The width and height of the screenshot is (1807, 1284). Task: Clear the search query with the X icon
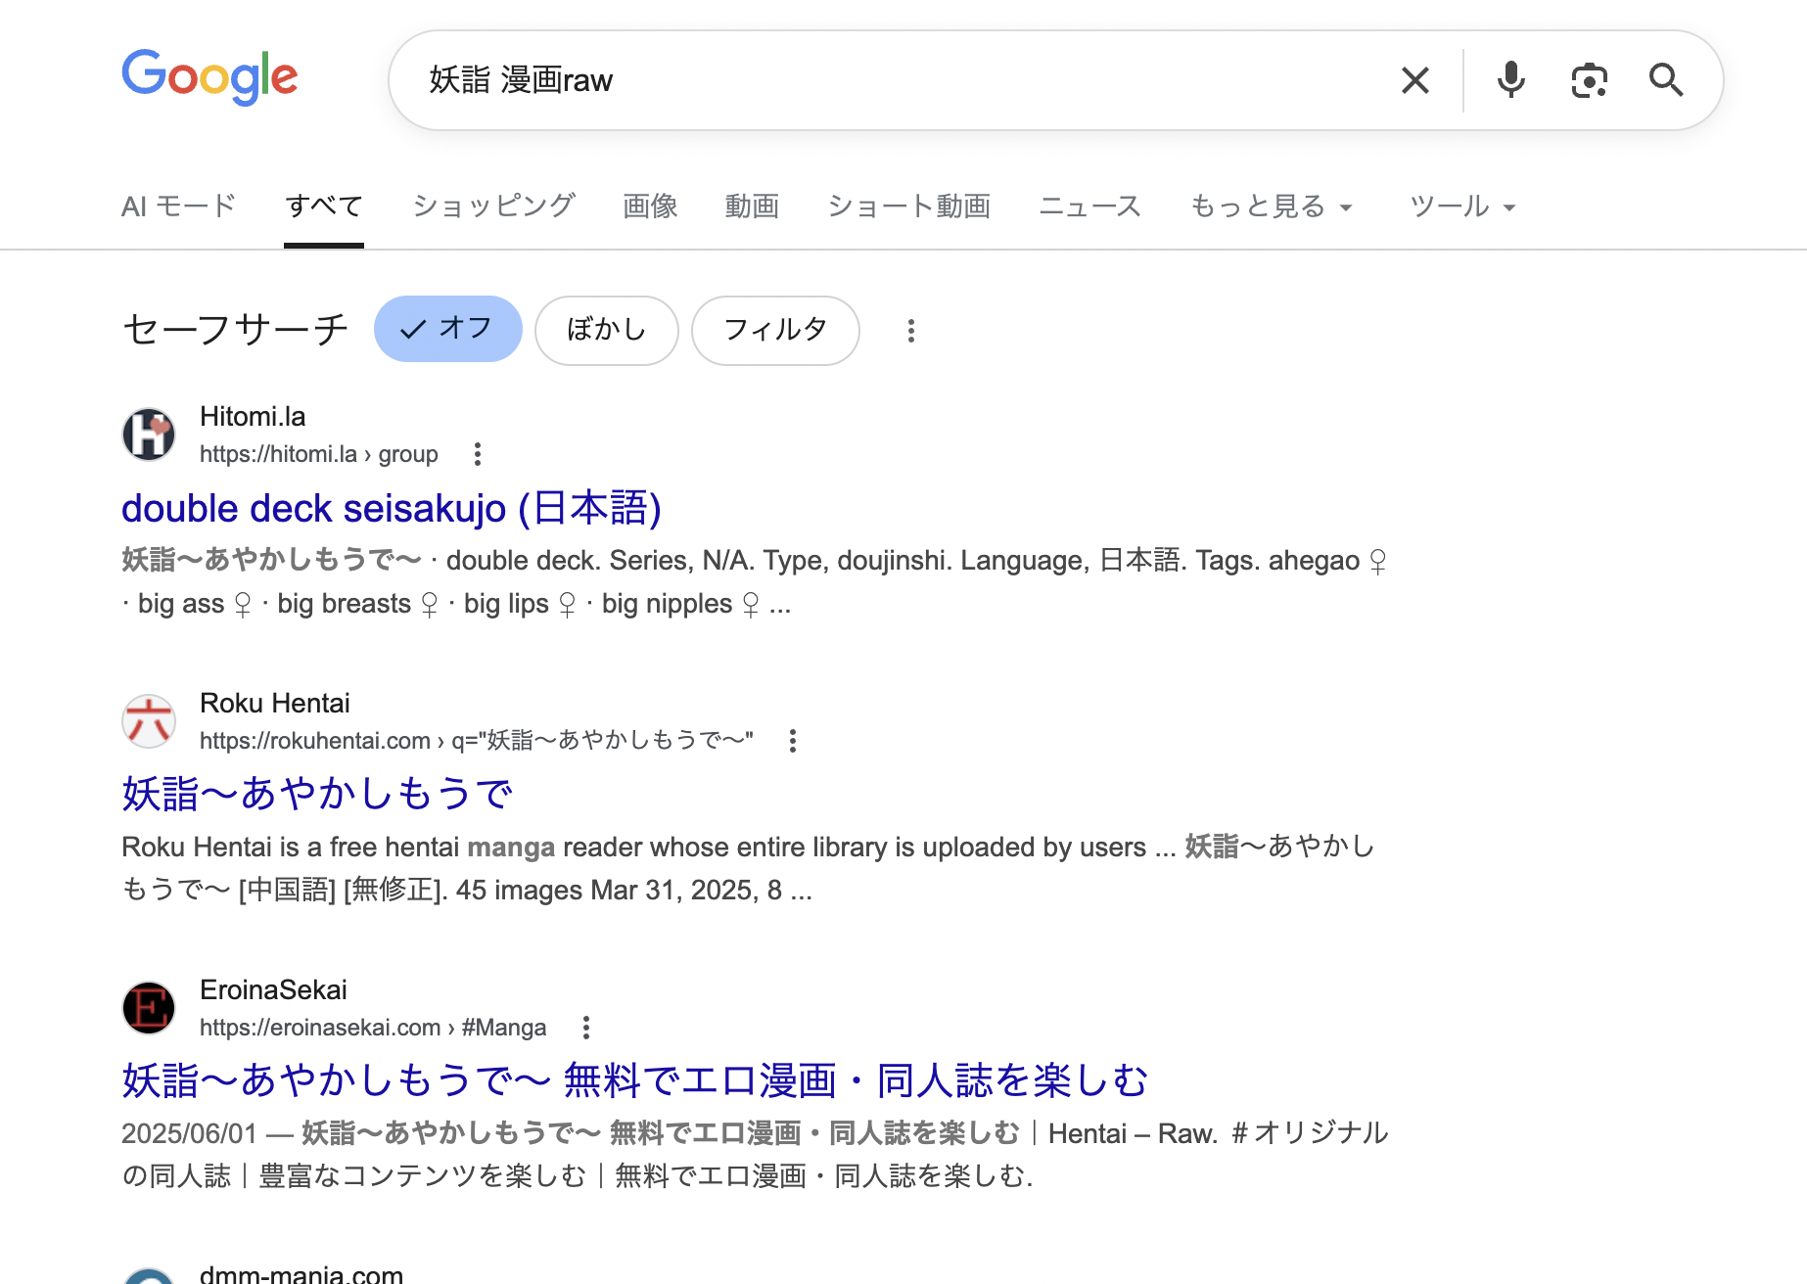coord(1415,80)
